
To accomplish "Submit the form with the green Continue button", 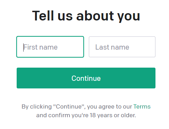I will [x=86, y=78].
